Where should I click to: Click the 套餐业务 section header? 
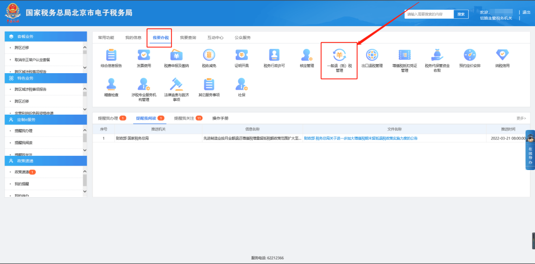pyautogui.click(x=46, y=37)
